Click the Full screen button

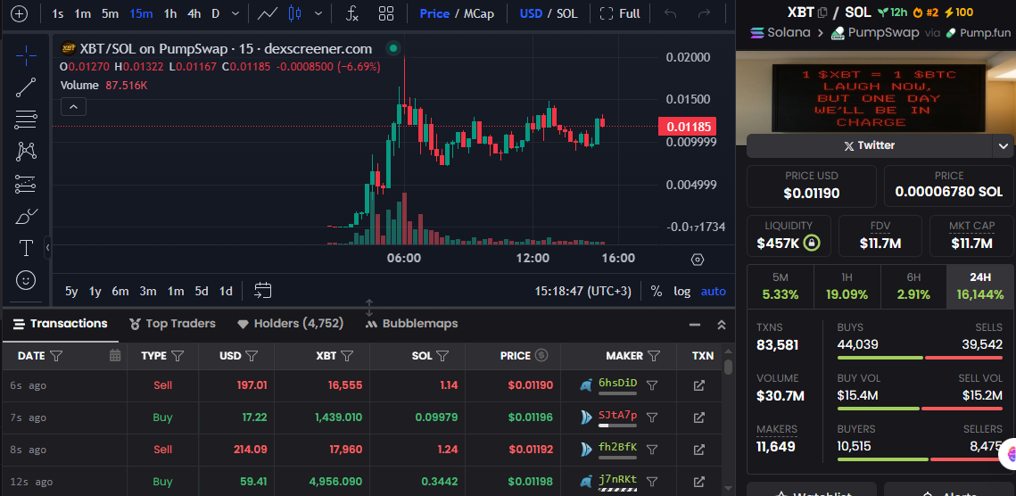pyautogui.click(x=620, y=13)
